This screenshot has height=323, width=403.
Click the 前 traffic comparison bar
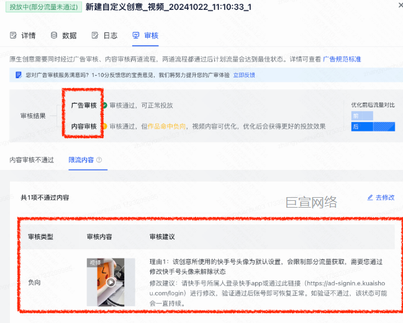362,116
